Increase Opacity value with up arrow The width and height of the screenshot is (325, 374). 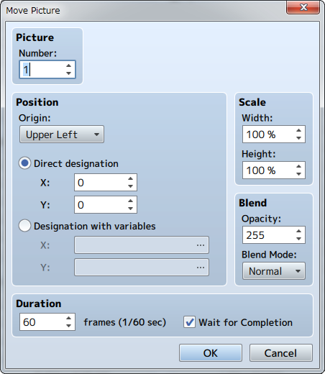pyautogui.click(x=298, y=231)
